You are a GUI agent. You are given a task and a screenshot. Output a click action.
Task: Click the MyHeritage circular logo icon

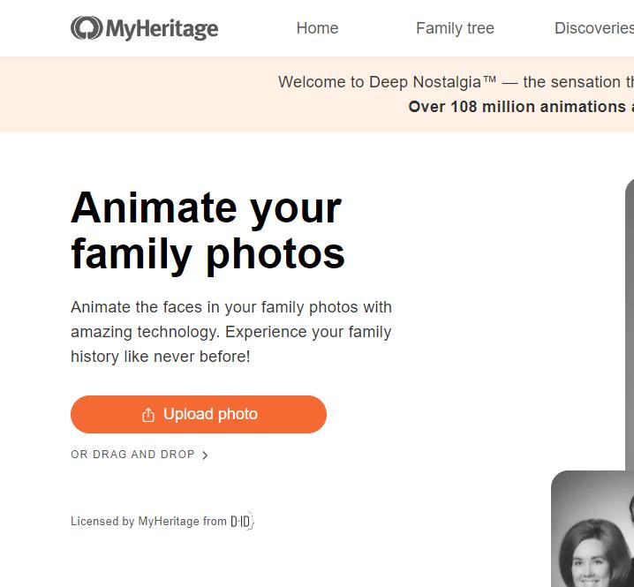[86, 28]
